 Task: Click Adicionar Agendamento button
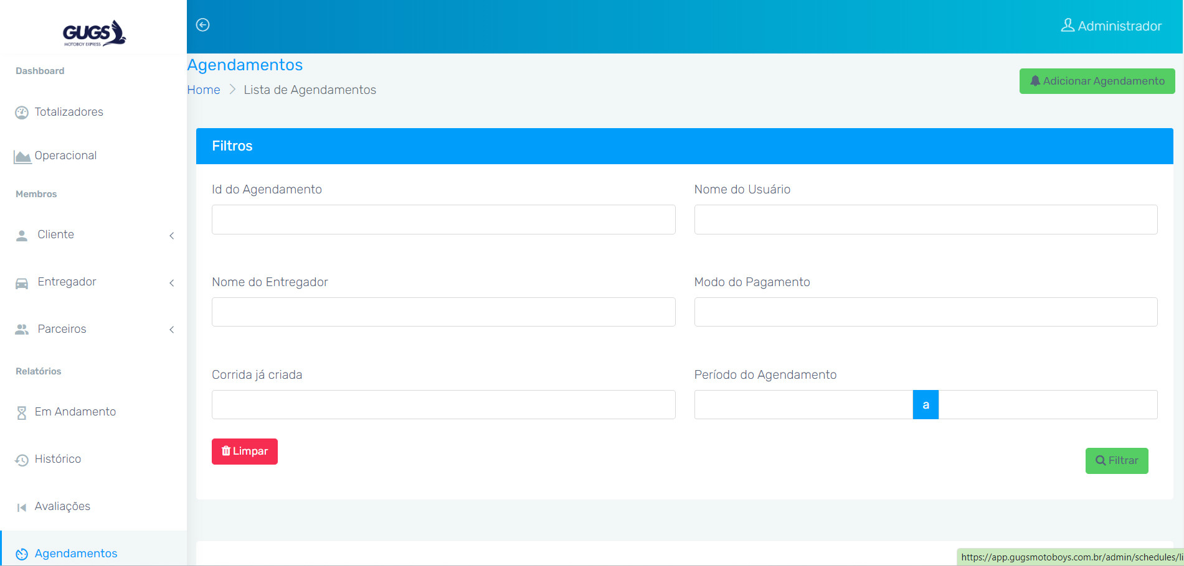click(1096, 81)
